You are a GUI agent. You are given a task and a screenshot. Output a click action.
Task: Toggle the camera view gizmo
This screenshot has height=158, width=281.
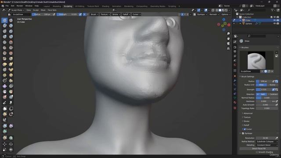[x=228, y=43]
